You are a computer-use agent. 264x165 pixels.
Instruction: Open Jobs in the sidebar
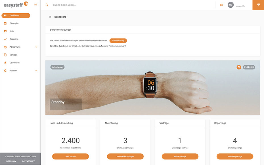coord(12,31)
